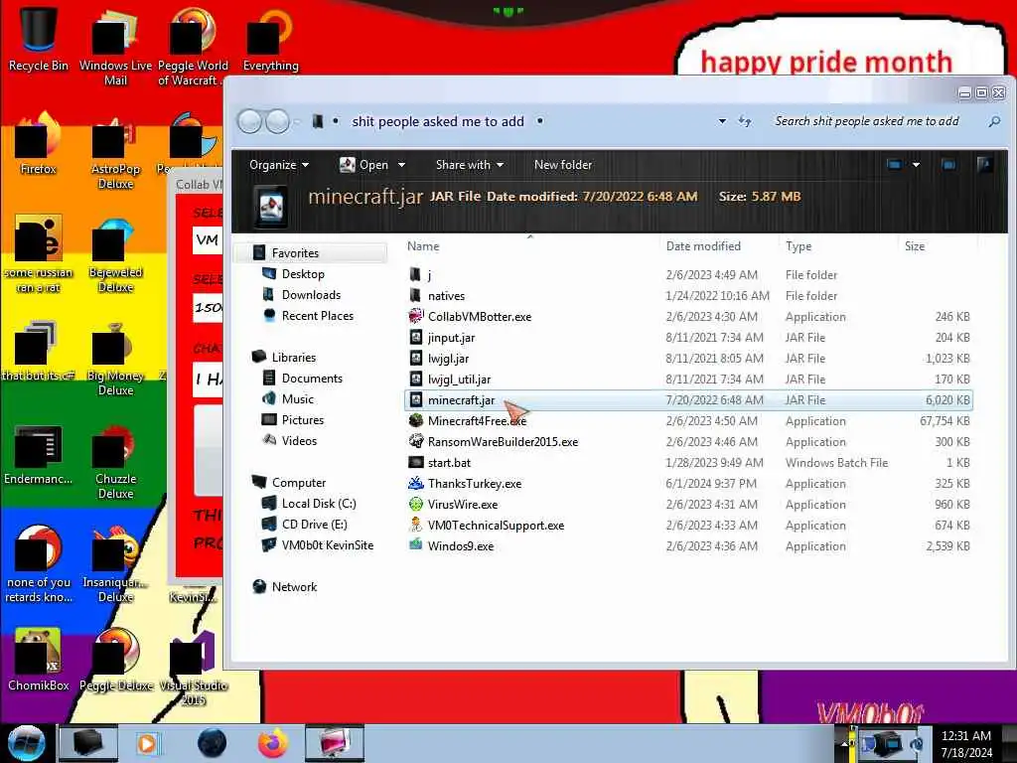Image resolution: width=1017 pixels, height=763 pixels.
Task: Create a New folder from the toolbar
Action: [x=563, y=165]
